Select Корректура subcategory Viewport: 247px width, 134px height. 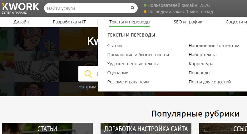201,64
